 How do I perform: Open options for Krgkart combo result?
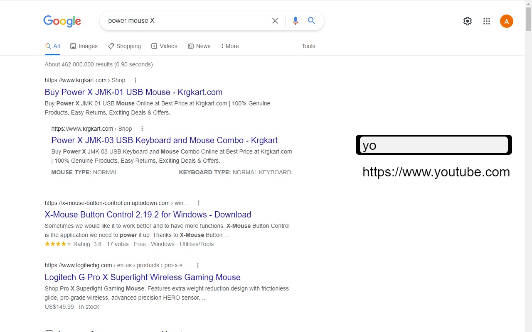tap(142, 129)
